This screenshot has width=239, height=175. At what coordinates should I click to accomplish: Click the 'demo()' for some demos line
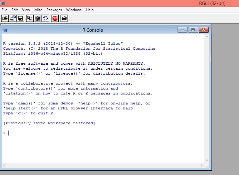point(77,103)
